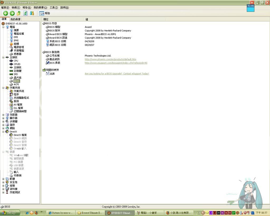The image size is (270, 216).
Task: Click the 報告 report toolbar button
Action: (45, 13)
